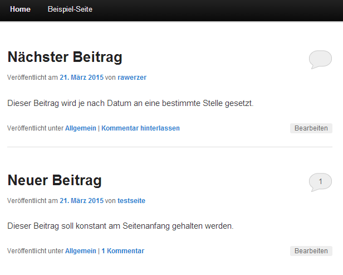Go to the Home menu item
The image size is (343, 275).
pos(20,9)
